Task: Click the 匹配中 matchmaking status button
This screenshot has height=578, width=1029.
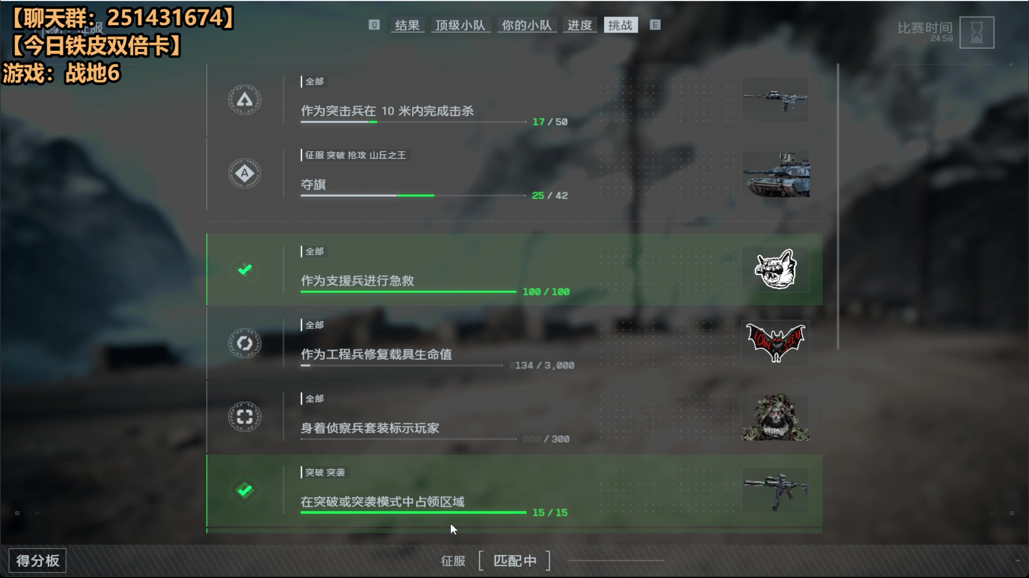Action: 514,560
